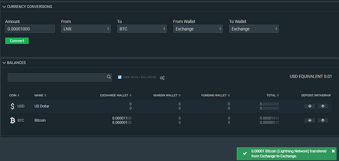The height and width of the screenshot is (161, 339).
Task: Deposit BTC with down arrow
Action: [310, 120]
